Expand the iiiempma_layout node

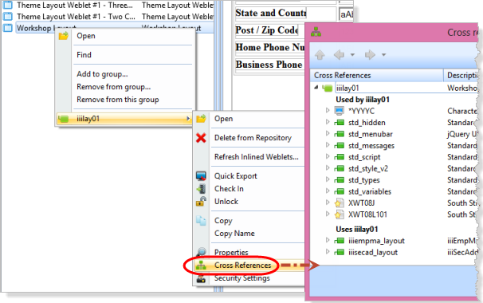click(328, 240)
